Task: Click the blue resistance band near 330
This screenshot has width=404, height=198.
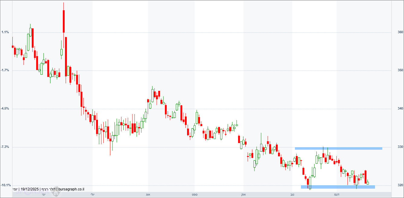Action: pos(338,148)
